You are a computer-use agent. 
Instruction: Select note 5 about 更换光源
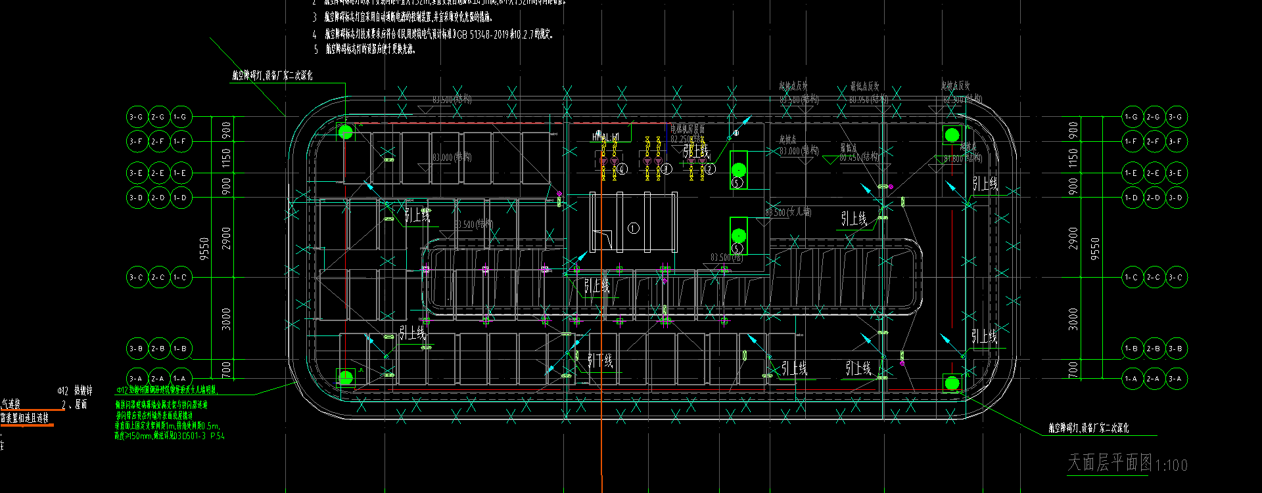[x=363, y=49]
